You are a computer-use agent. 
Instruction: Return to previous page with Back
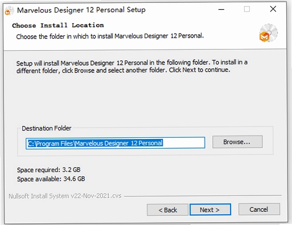coord(167,210)
